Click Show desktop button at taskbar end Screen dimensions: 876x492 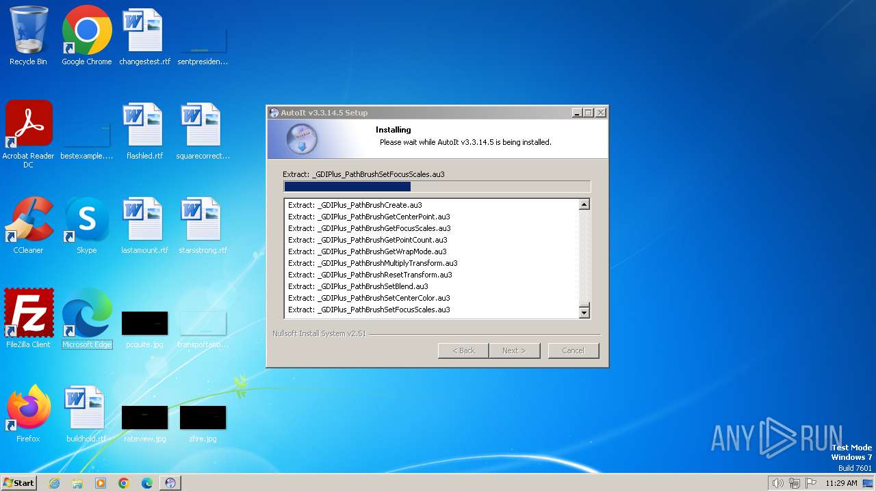click(868, 483)
